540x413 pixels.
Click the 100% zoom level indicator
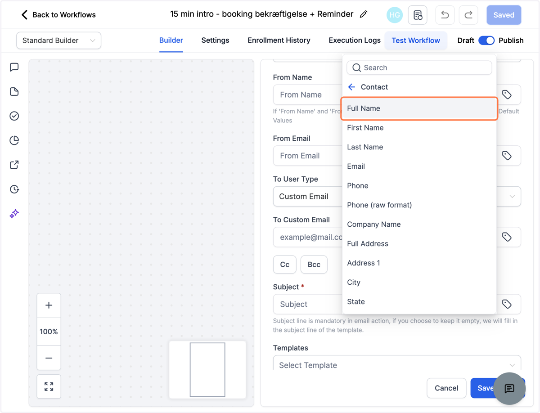[49, 332]
